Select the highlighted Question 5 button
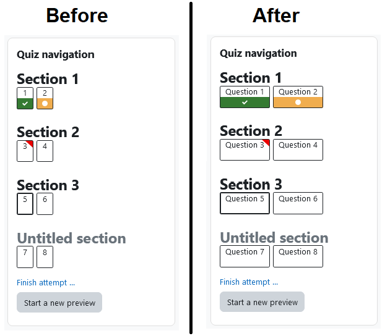Screen dimensions: 390x336 click(245, 203)
